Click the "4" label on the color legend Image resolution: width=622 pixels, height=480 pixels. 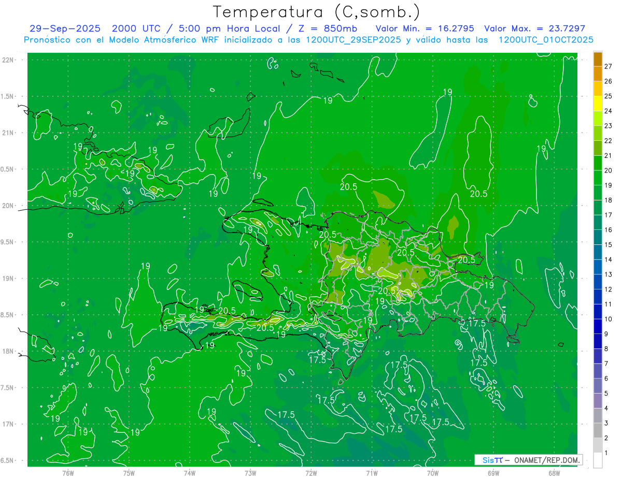coord(606,408)
